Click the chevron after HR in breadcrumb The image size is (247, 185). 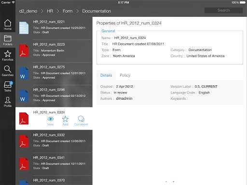(x=58, y=11)
